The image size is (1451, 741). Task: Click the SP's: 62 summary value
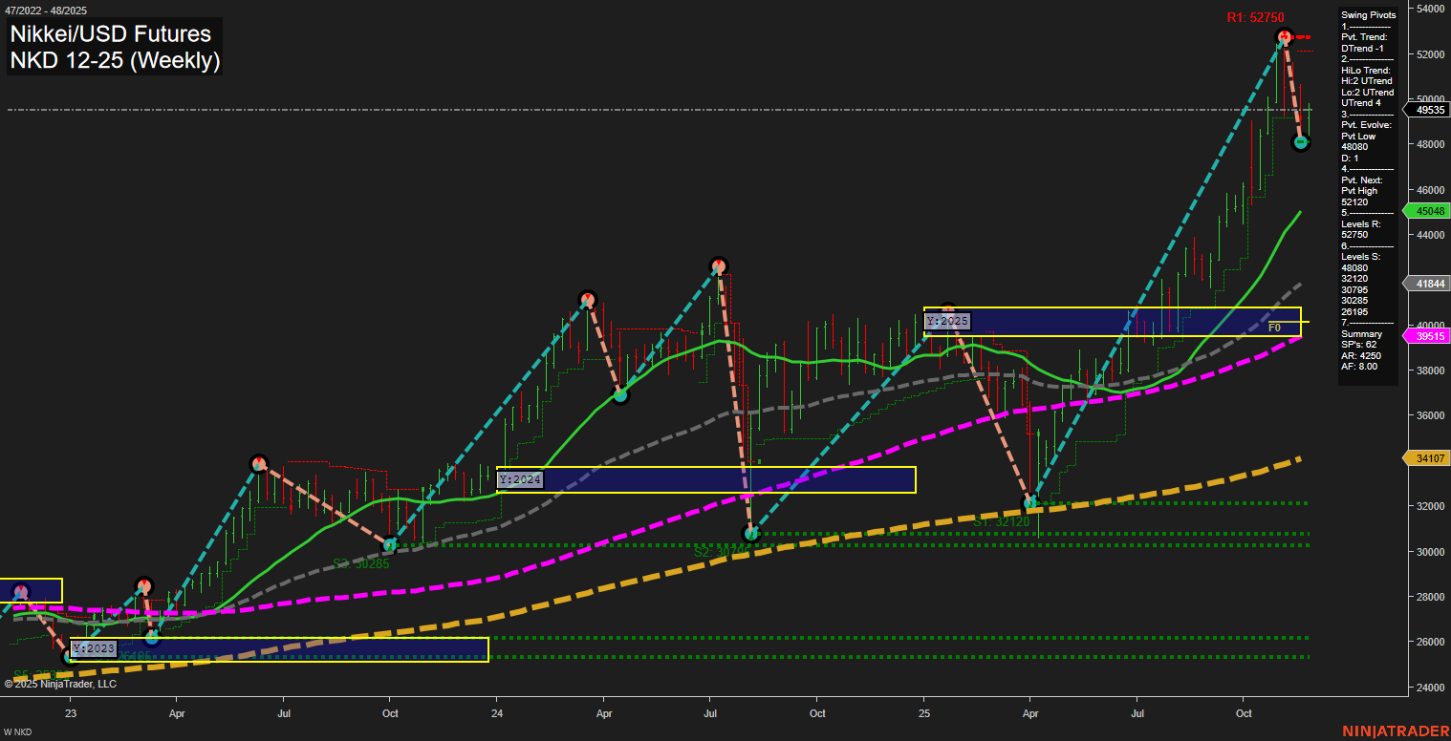1359,344
